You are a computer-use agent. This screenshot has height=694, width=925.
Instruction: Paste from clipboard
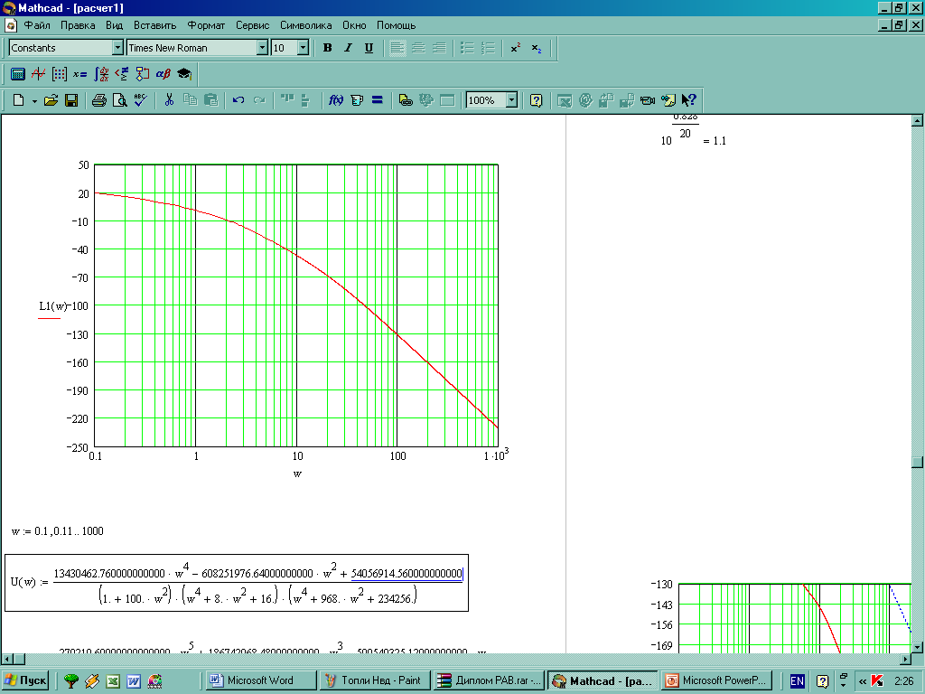tap(210, 100)
